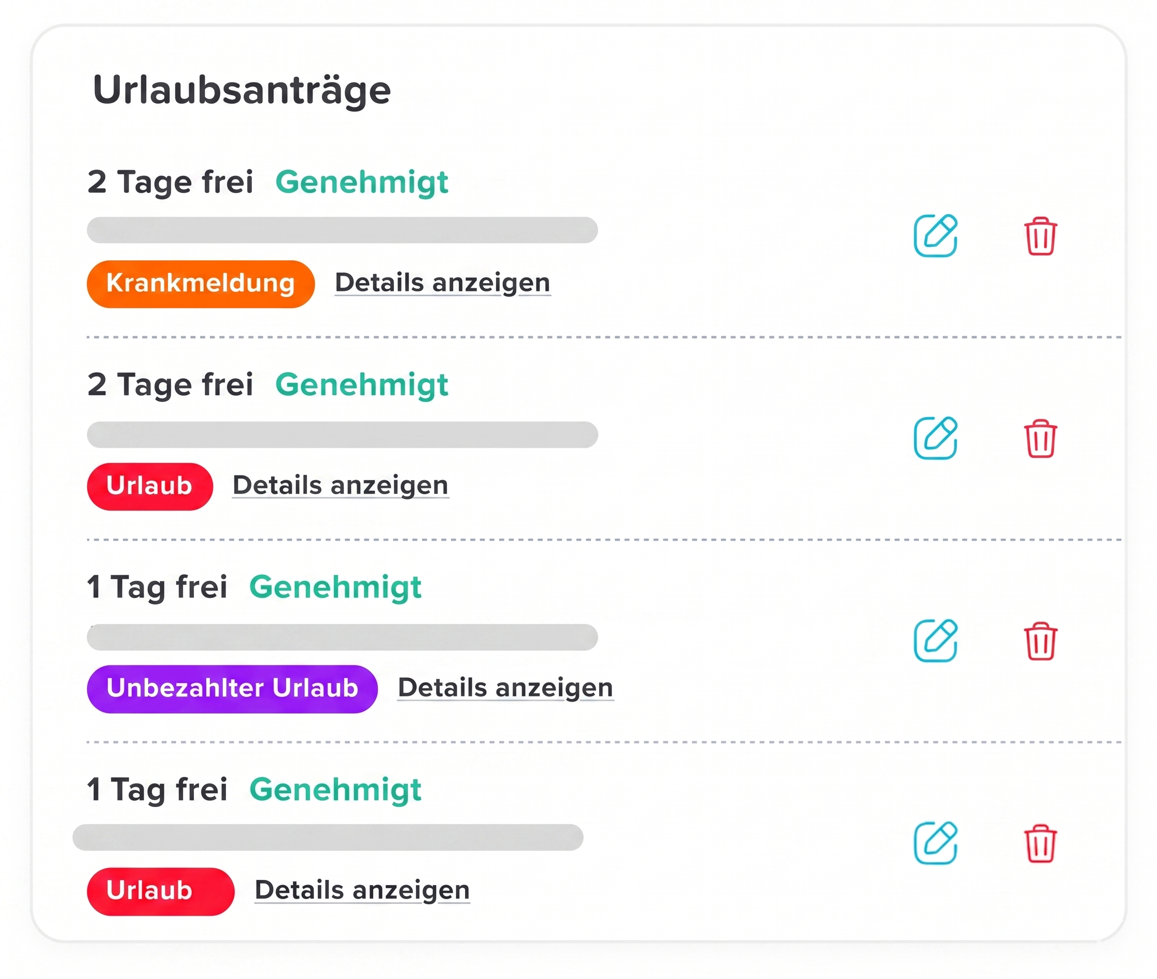Edit the Unbezahlter Urlaub request

(x=935, y=640)
